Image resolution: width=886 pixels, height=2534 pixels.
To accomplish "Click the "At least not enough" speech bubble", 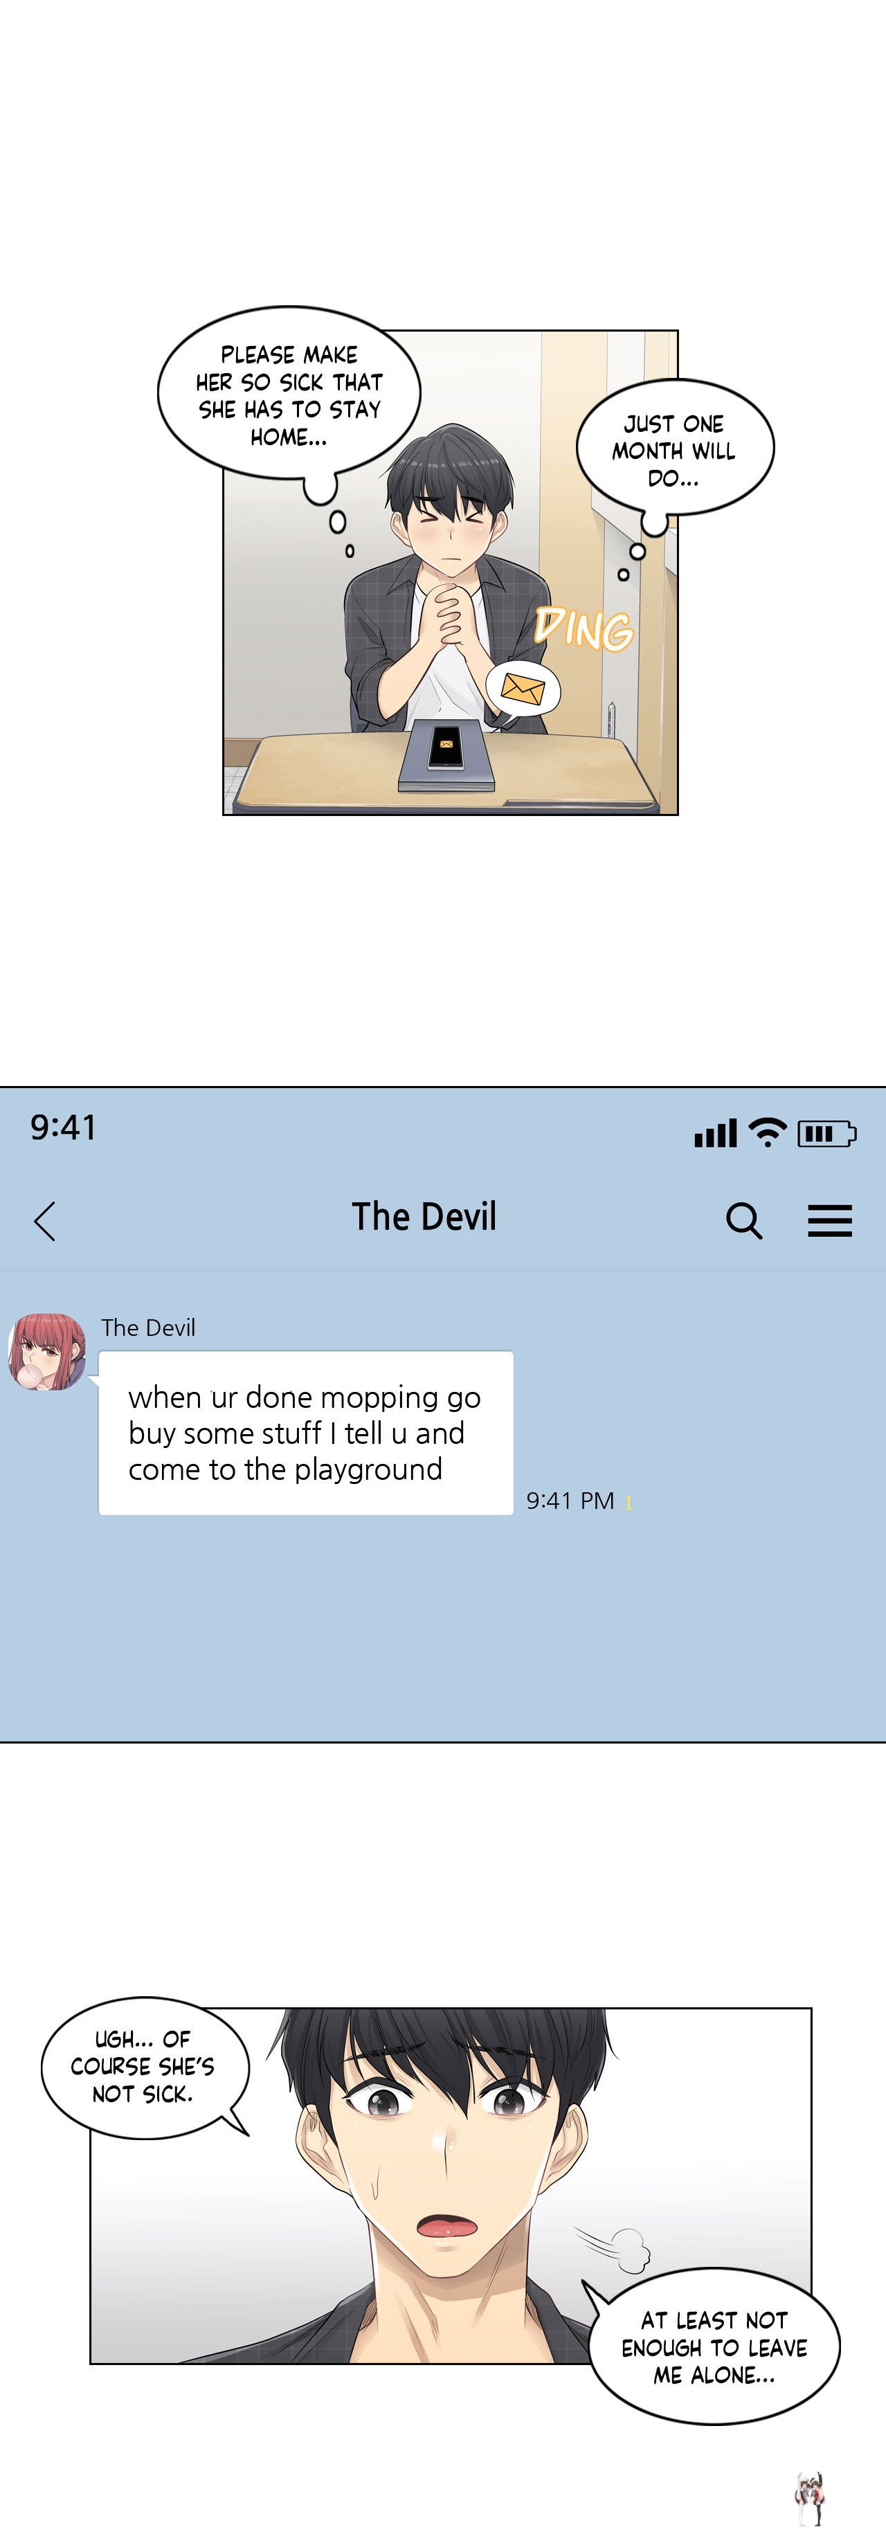I will (714, 2347).
